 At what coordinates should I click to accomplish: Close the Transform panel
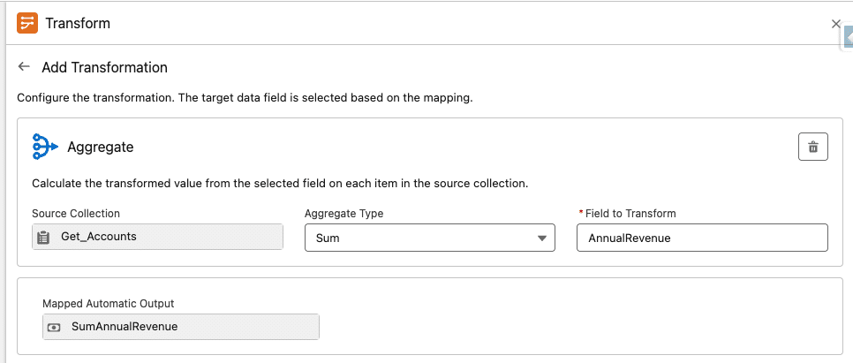click(x=835, y=24)
